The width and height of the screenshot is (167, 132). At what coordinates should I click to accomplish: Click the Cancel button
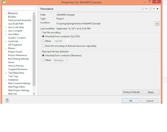150,101
